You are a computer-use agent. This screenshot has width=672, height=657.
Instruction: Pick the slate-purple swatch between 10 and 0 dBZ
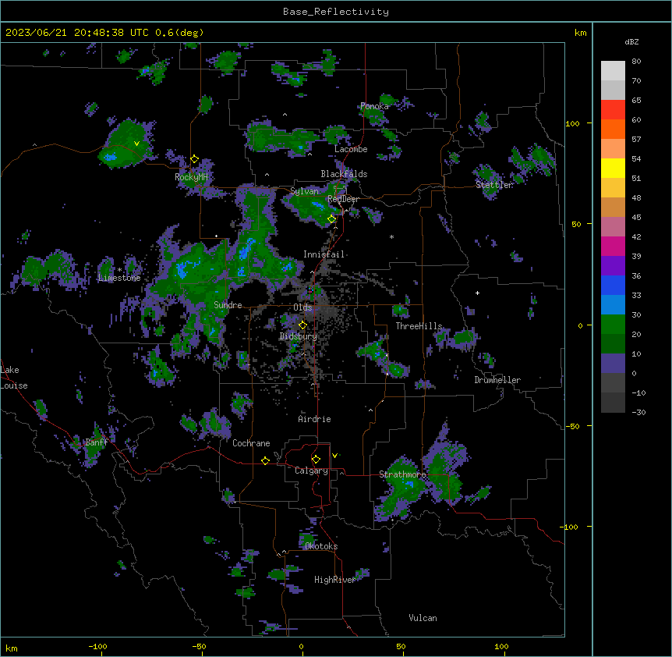coord(613,364)
